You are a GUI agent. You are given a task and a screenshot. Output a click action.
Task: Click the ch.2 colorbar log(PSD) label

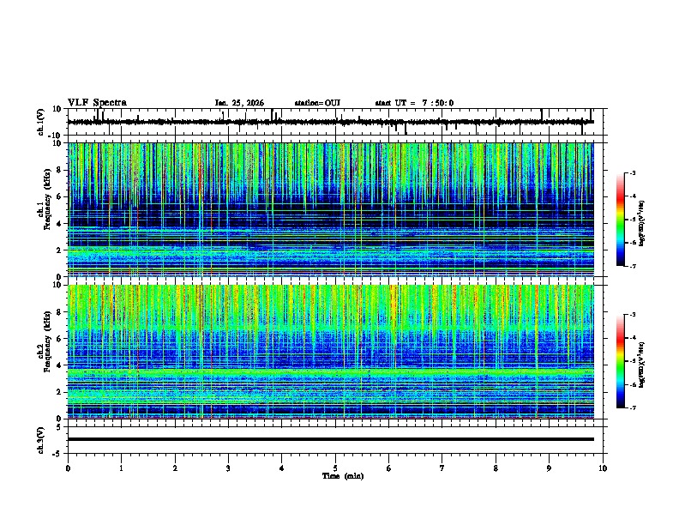point(642,365)
